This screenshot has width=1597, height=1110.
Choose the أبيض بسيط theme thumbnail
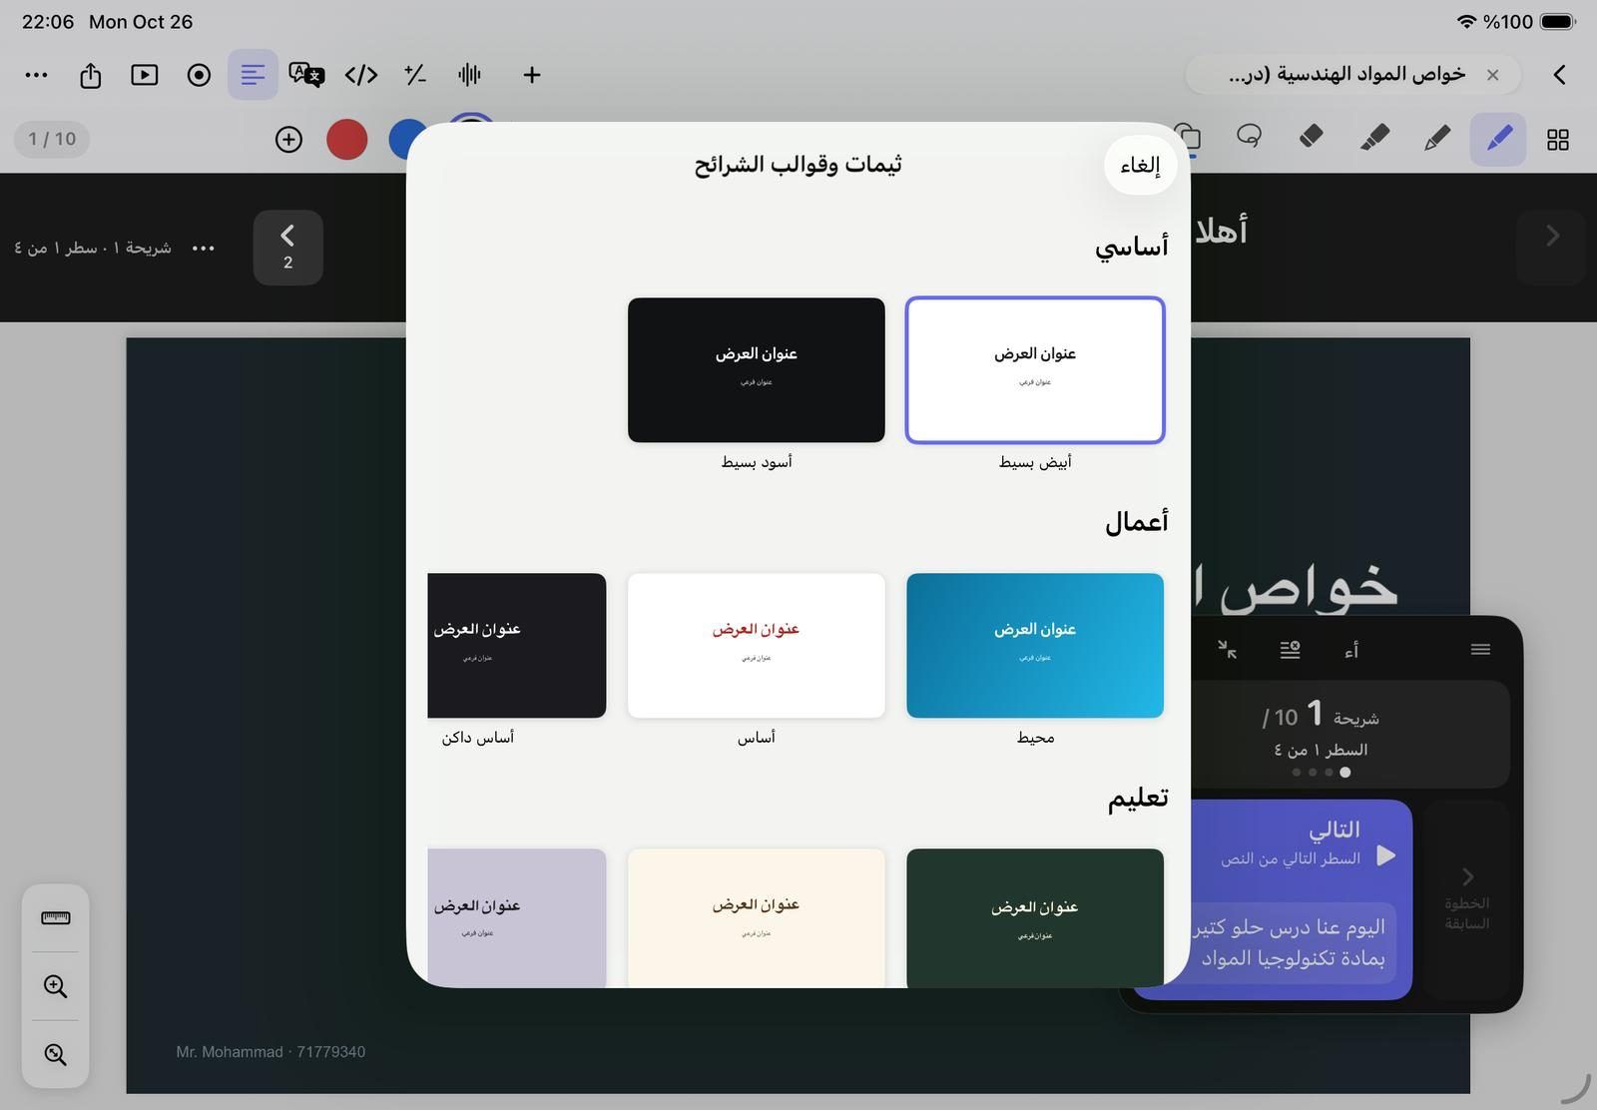(x=1035, y=370)
